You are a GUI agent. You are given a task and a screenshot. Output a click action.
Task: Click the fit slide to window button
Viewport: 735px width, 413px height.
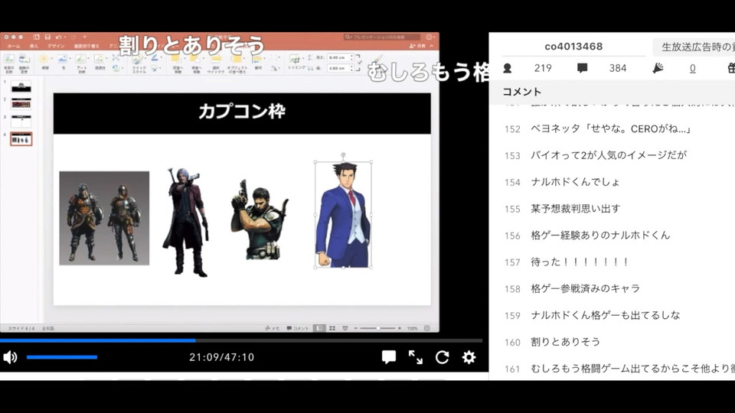[x=427, y=328]
